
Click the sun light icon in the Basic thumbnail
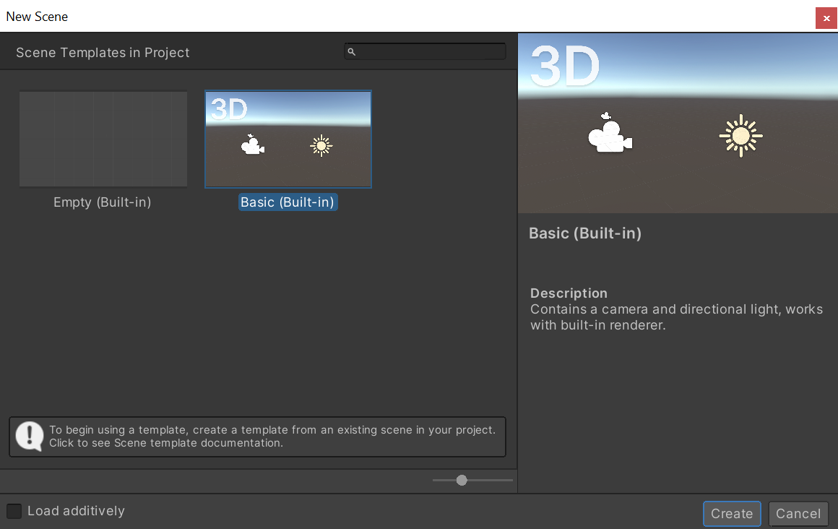[x=321, y=145]
